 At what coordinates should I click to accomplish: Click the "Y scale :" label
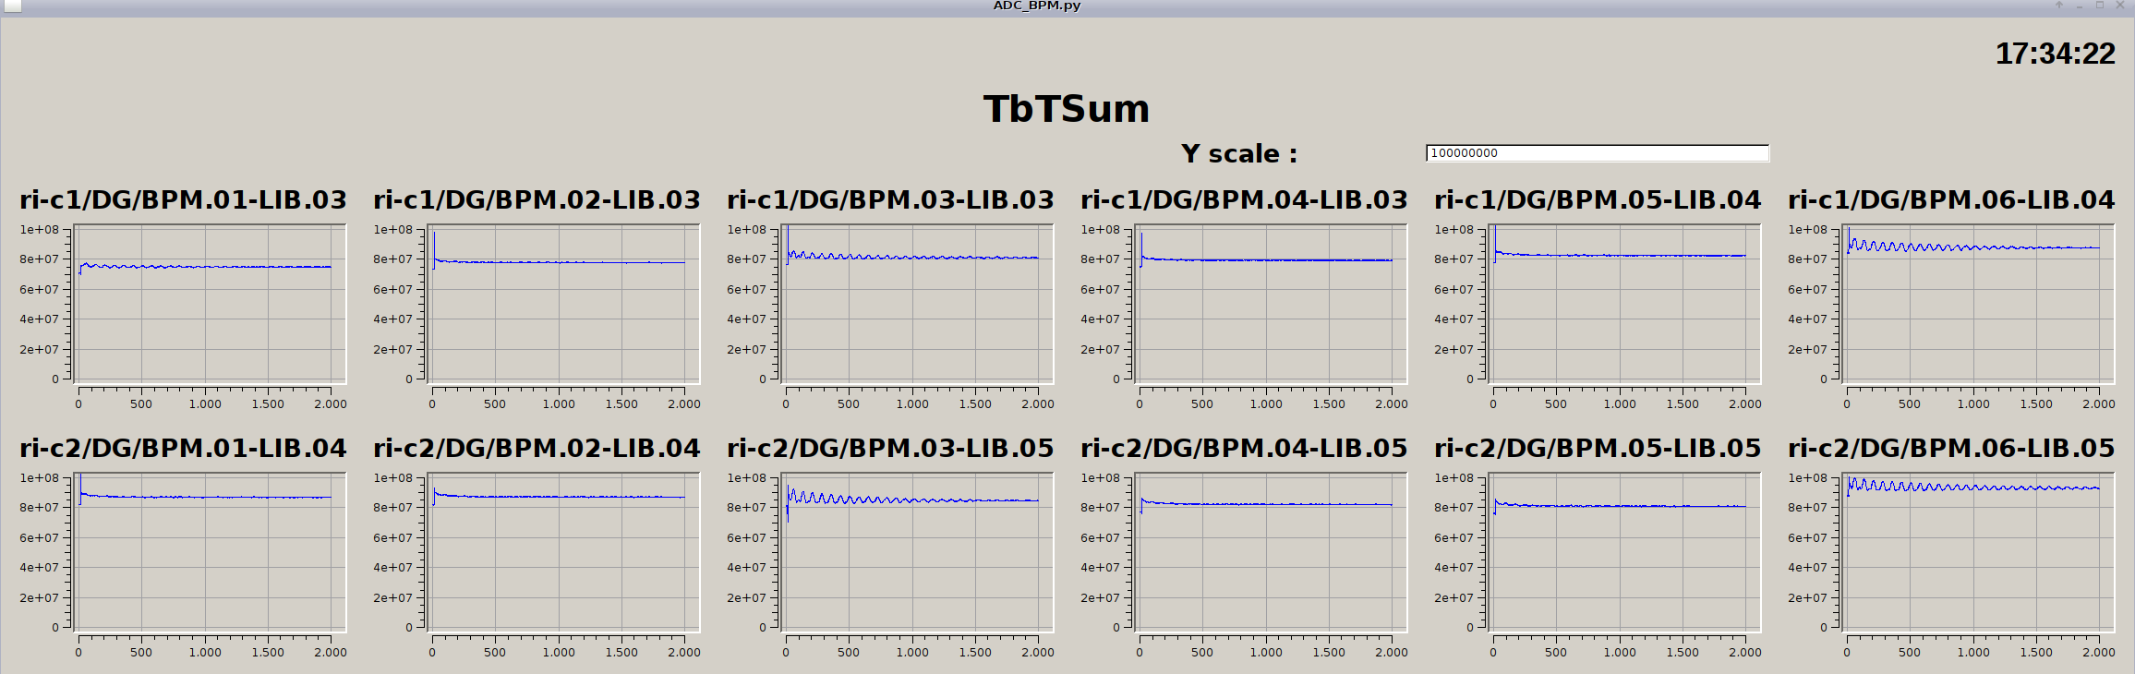pyautogui.click(x=1238, y=153)
